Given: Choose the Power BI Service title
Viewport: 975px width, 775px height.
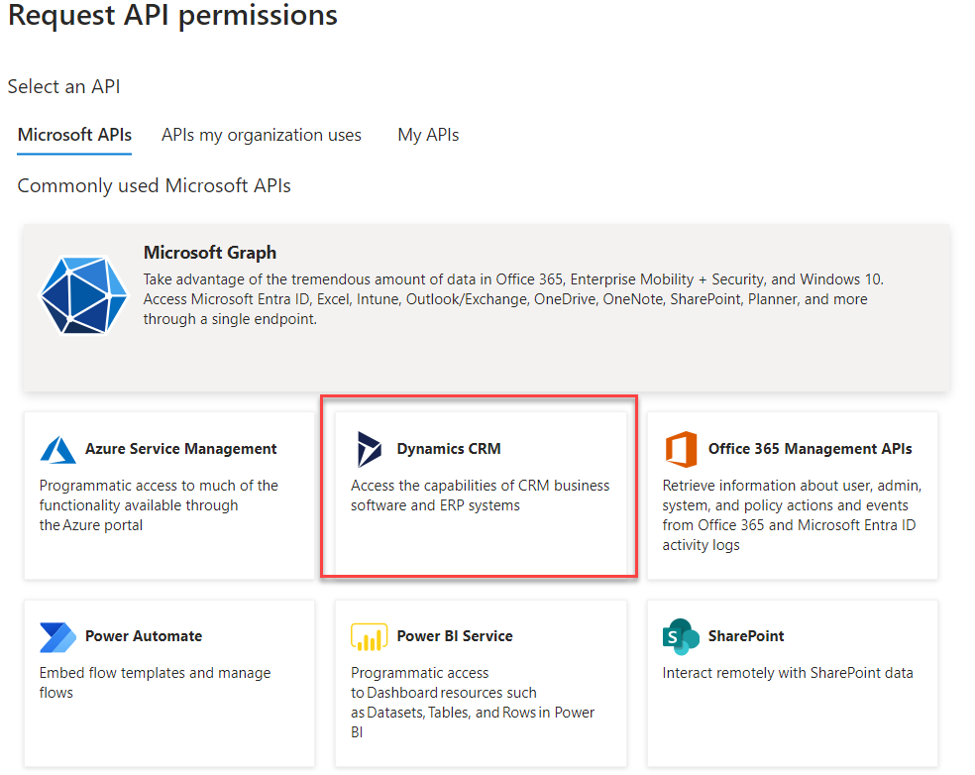Looking at the screenshot, I should click(455, 635).
